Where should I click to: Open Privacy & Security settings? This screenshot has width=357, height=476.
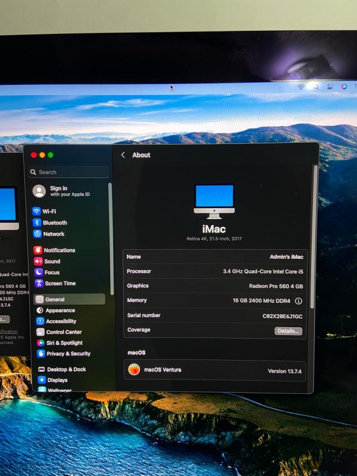click(x=68, y=353)
